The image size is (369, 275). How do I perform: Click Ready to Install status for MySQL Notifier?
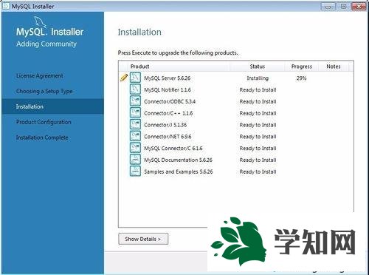[x=258, y=89]
